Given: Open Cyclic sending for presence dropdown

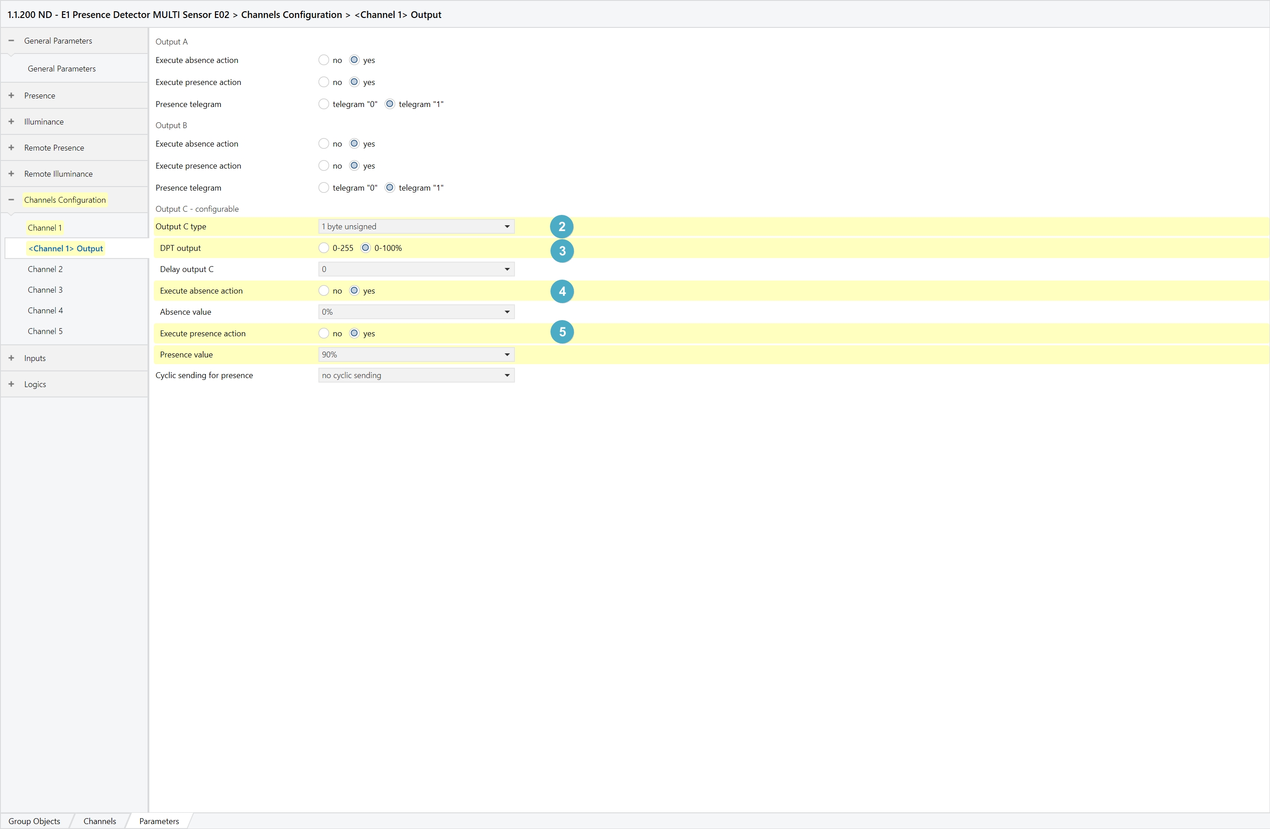Looking at the screenshot, I should [x=416, y=375].
